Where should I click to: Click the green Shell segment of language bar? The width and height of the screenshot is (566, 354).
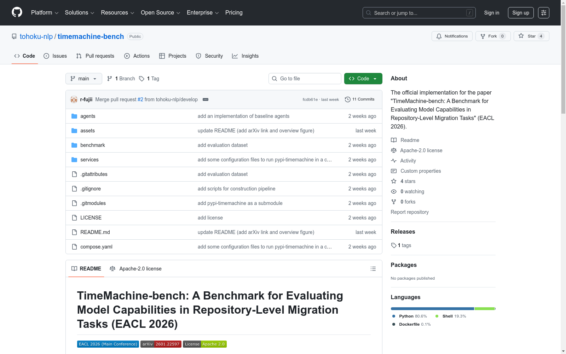[484, 309]
